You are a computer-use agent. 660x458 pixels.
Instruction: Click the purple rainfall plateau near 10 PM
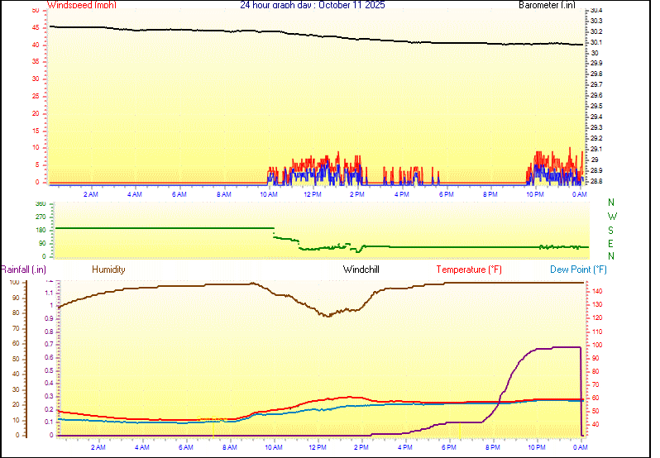pyautogui.click(x=554, y=348)
